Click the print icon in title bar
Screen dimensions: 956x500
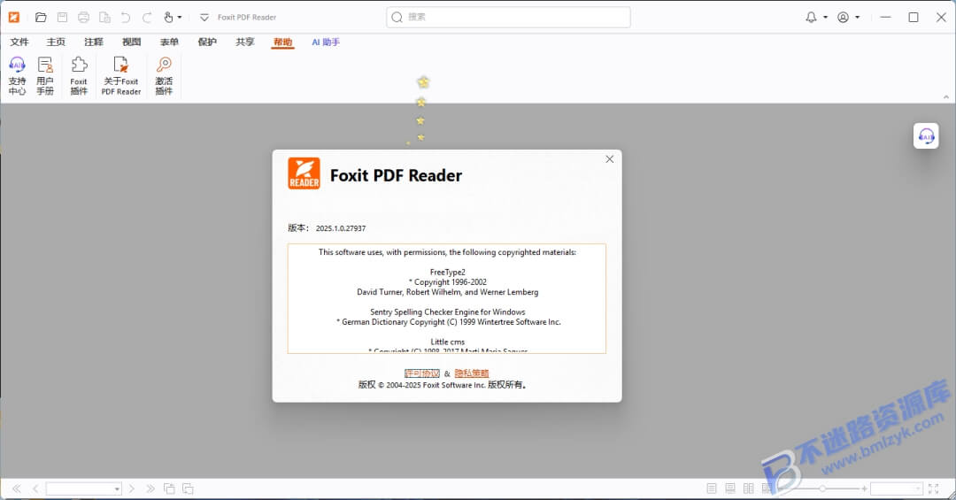83,17
